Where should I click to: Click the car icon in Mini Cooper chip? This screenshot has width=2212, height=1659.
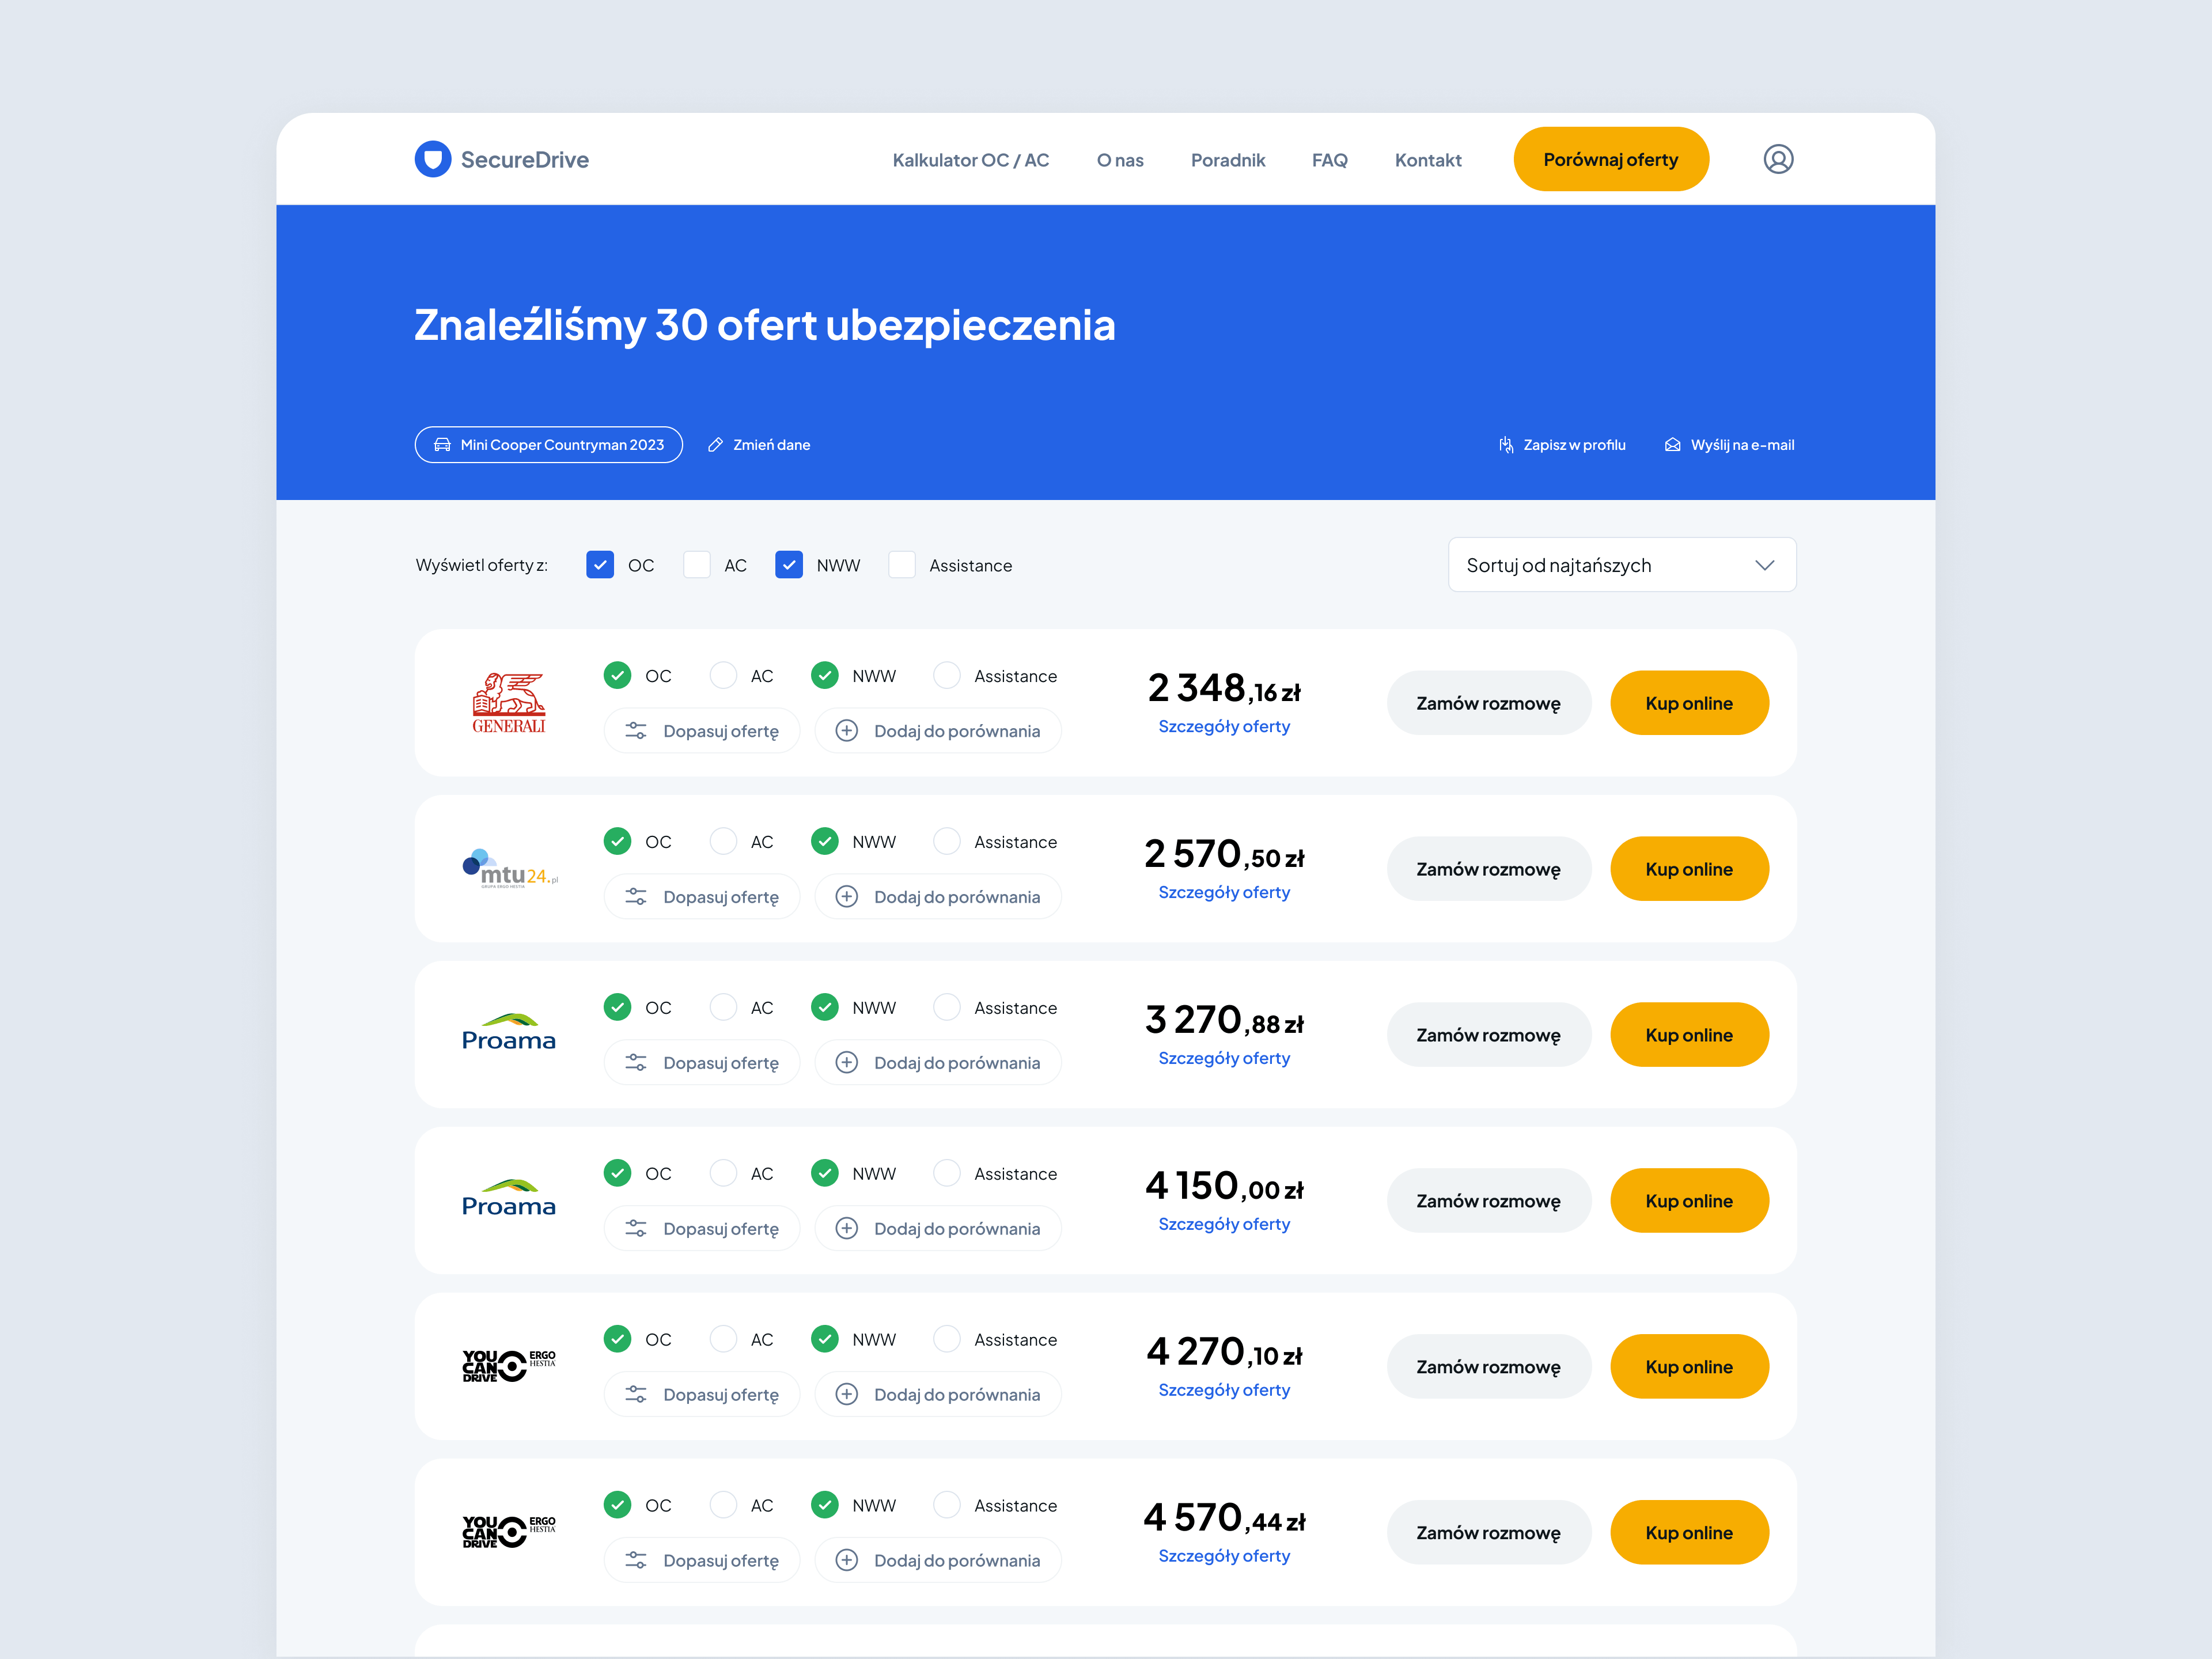[x=442, y=445]
